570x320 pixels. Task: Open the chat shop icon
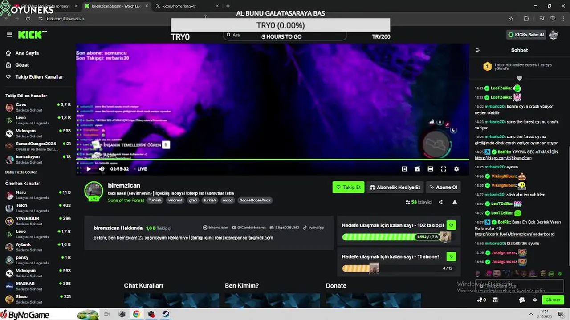pyautogui.click(x=495, y=300)
